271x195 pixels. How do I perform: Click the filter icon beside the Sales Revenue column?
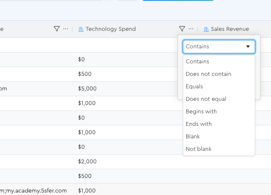point(182,29)
